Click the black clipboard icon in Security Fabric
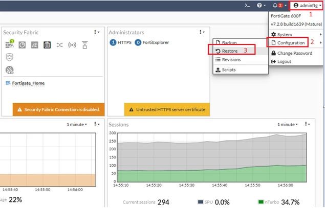The height and width of the screenshot is (208, 325). (x=47, y=45)
